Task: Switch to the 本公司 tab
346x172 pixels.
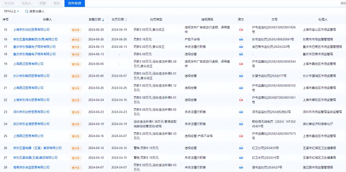Action: pyautogui.click(x=9, y=3)
